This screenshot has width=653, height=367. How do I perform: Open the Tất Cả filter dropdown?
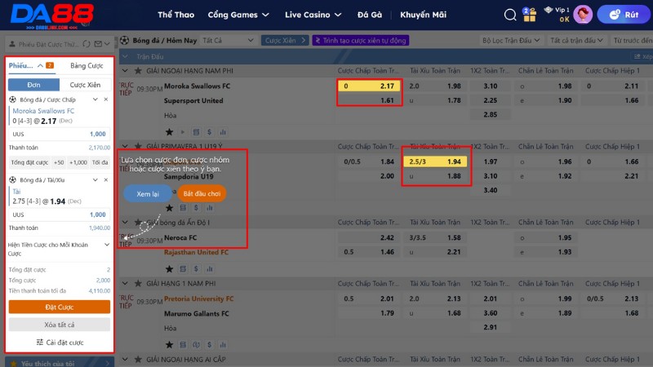tap(228, 40)
